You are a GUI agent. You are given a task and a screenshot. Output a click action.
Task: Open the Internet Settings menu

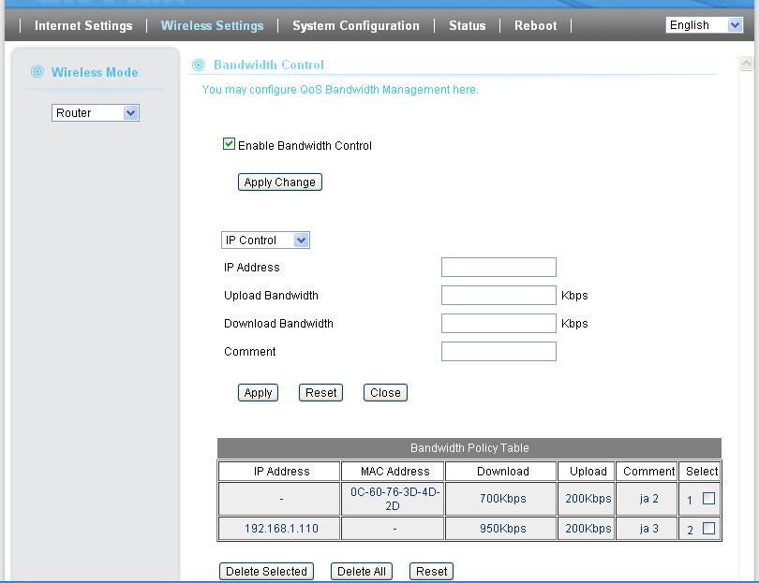click(x=83, y=25)
